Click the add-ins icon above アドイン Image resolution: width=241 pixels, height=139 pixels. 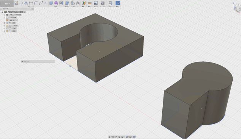pos(110,3)
